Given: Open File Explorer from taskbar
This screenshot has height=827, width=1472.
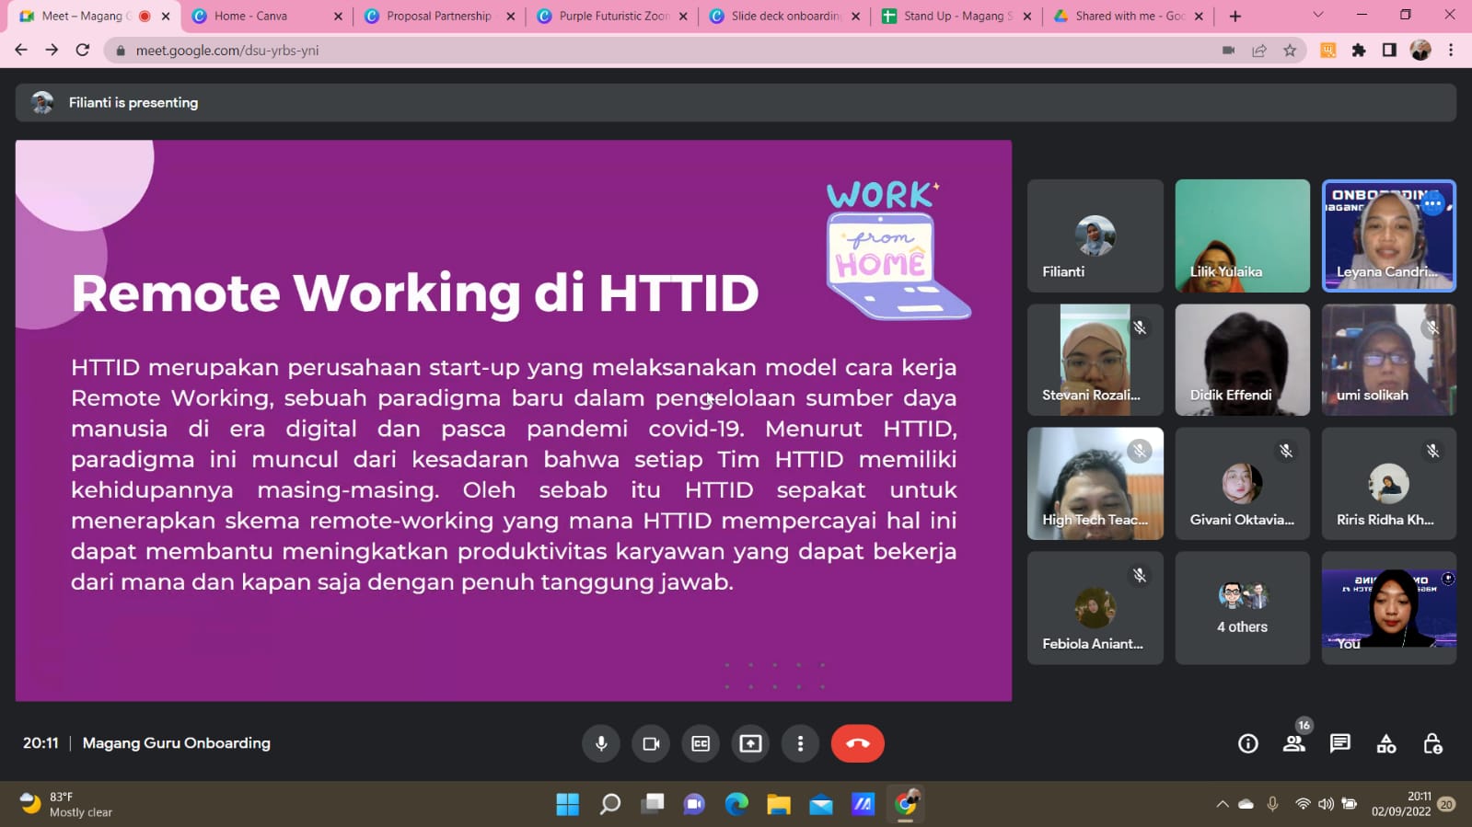Looking at the screenshot, I should [x=779, y=804].
